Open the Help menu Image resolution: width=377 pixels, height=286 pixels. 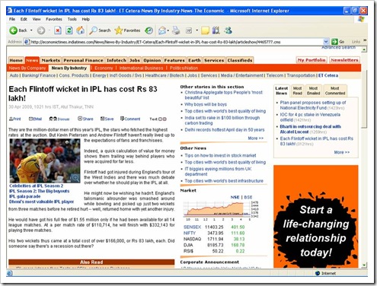85,19
